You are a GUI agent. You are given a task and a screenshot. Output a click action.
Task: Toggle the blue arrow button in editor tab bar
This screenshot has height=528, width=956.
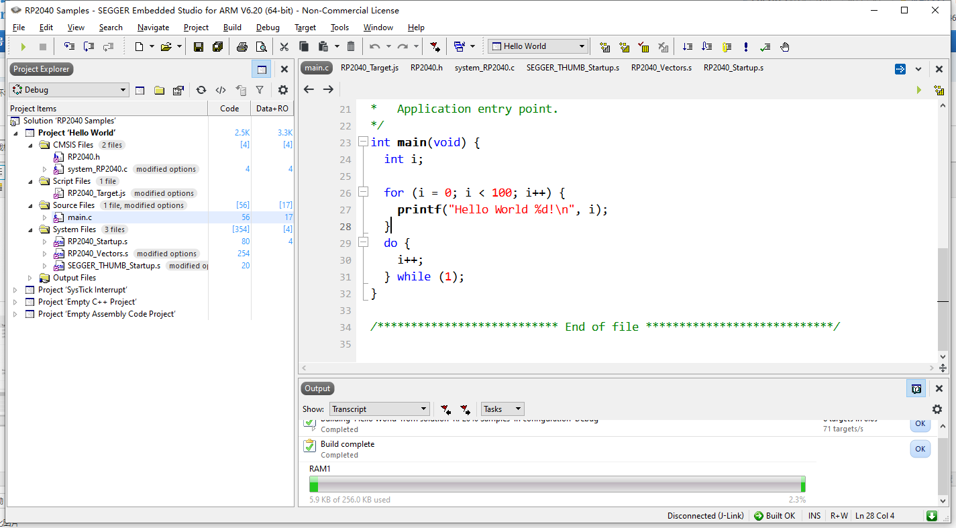(900, 69)
